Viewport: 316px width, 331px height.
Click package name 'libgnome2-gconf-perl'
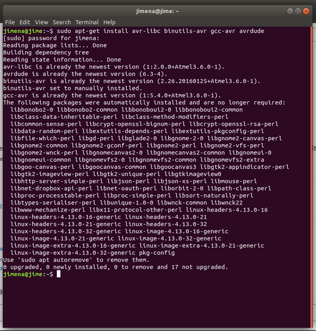tap(107, 146)
